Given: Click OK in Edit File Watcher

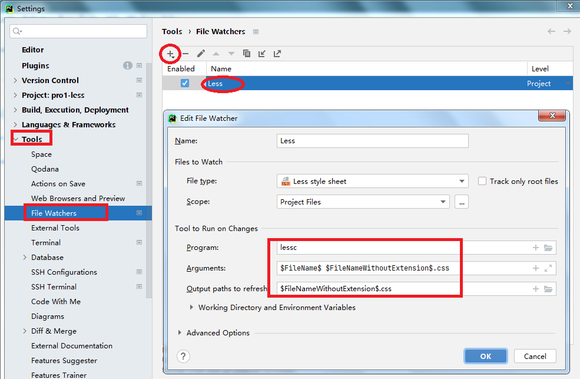Looking at the screenshot, I should pyautogui.click(x=486, y=357).
